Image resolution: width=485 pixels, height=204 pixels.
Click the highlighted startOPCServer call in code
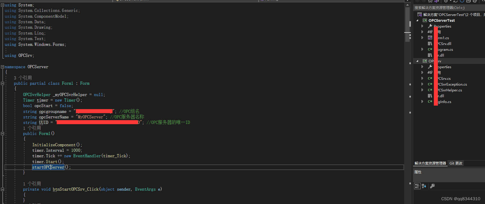(x=48, y=167)
